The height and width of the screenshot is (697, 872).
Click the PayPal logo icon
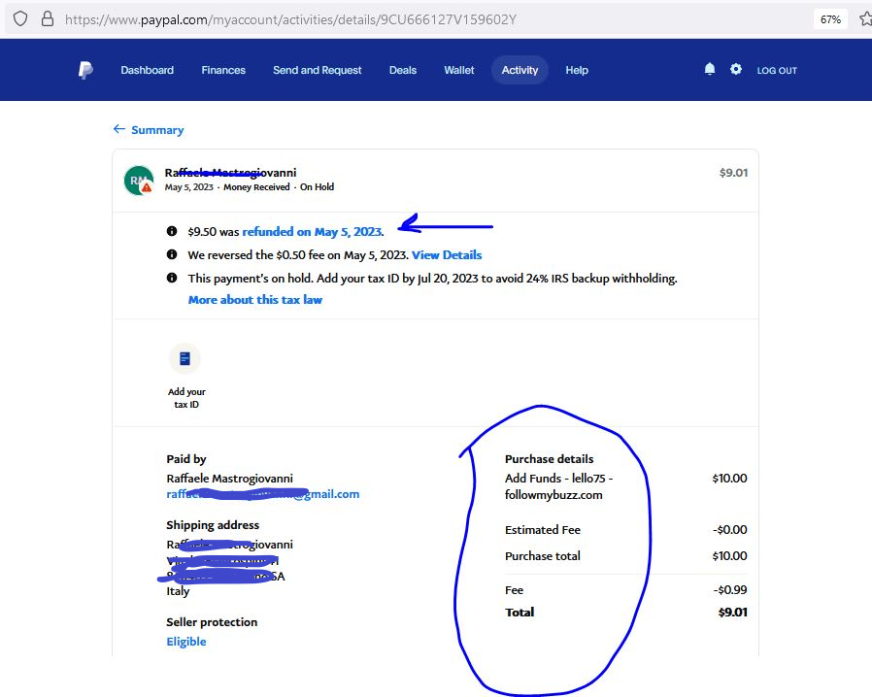click(85, 70)
